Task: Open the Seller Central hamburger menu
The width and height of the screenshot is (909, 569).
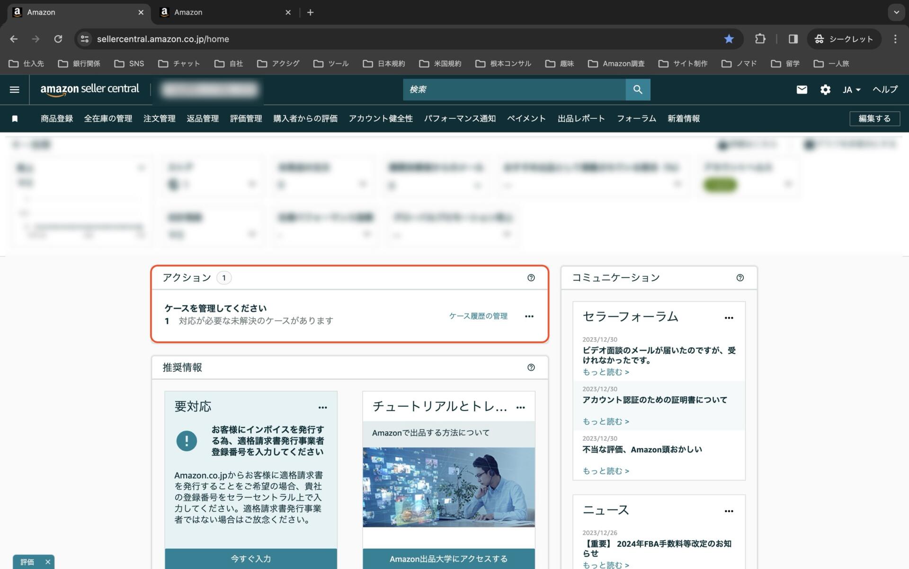Action: 15,89
